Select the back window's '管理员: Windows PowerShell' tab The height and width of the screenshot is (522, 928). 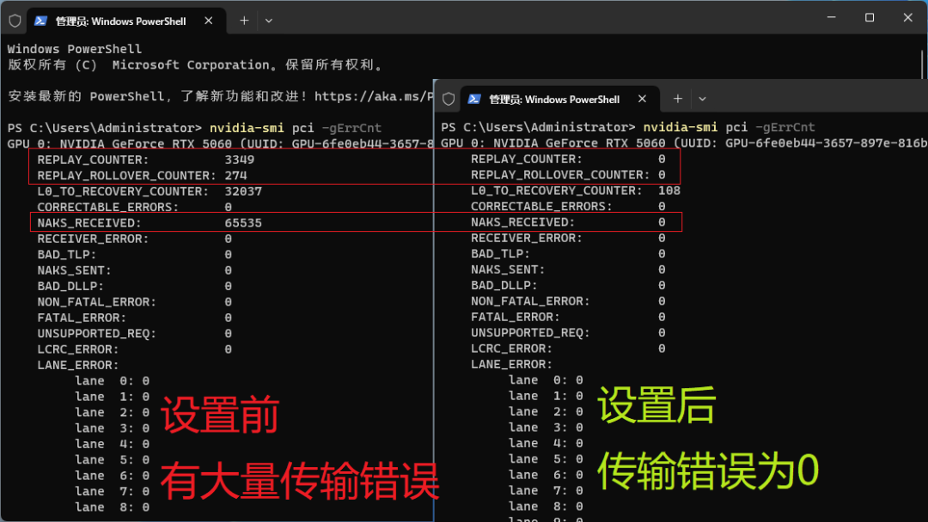coord(126,21)
